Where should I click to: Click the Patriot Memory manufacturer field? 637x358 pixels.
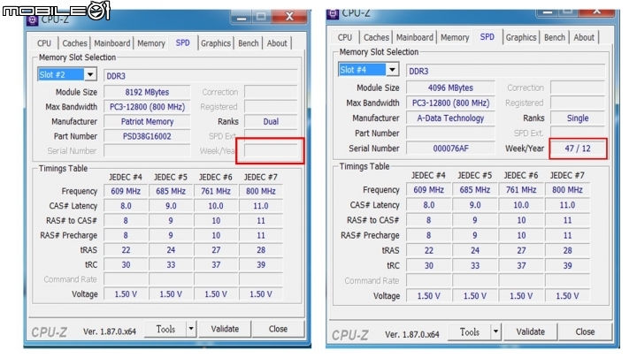(x=147, y=121)
